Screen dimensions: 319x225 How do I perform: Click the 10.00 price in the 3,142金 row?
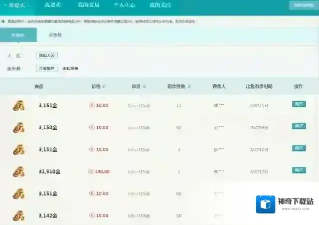pyautogui.click(x=102, y=215)
